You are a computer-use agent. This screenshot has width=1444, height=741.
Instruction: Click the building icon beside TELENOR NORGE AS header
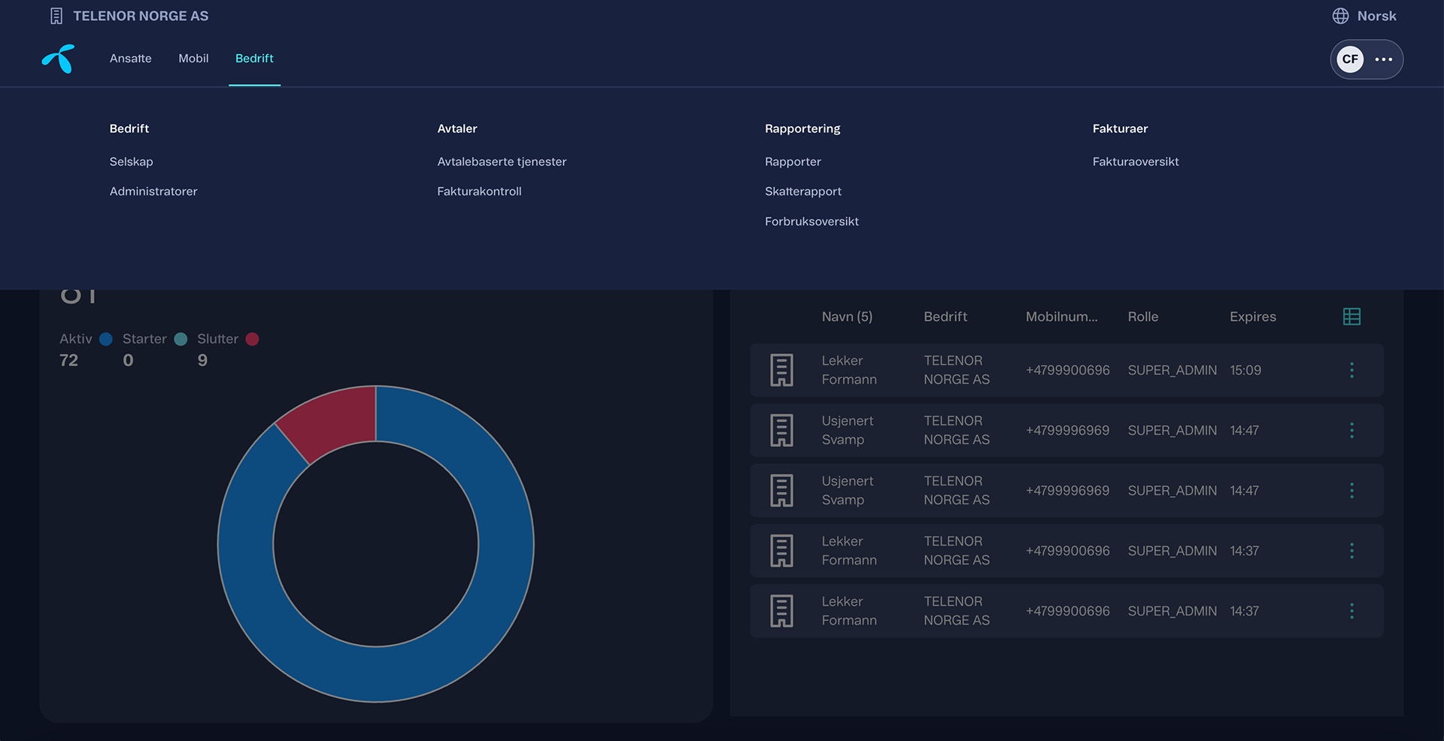coord(56,16)
